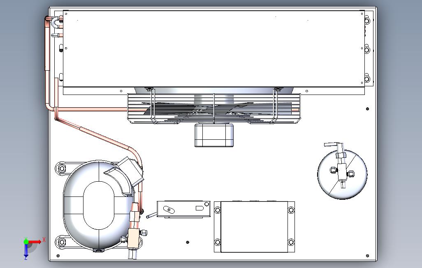Click the base plate hole below switch box
This screenshot has height=268, width=422.
[x=188, y=243]
